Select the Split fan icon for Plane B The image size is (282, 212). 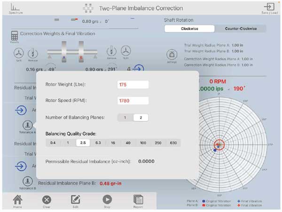pos(125,51)
